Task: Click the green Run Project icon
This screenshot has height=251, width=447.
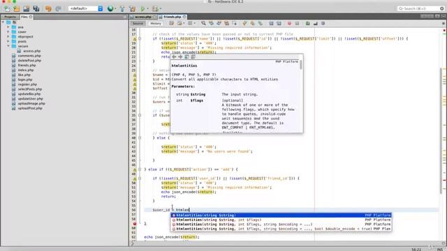Action: point(142,9)
